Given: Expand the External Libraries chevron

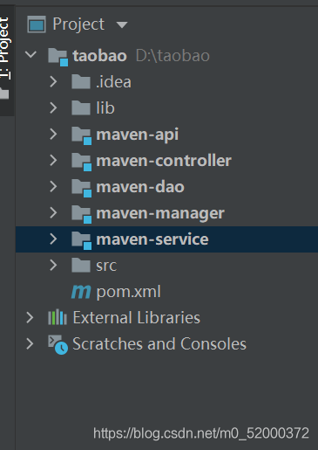Looking at the screenshot, I should click(x=30, y=318).
